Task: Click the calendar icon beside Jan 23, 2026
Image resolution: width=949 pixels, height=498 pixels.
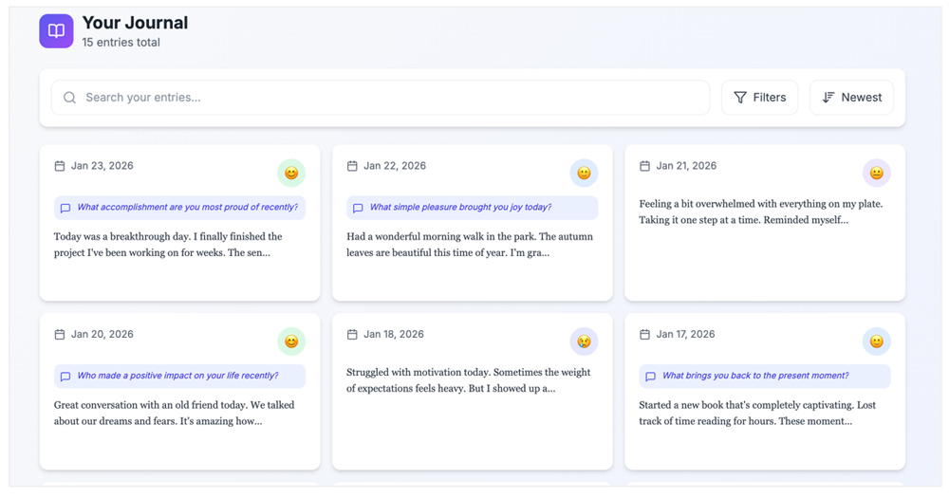Action: pyautogui.click(x=60, y=166)
